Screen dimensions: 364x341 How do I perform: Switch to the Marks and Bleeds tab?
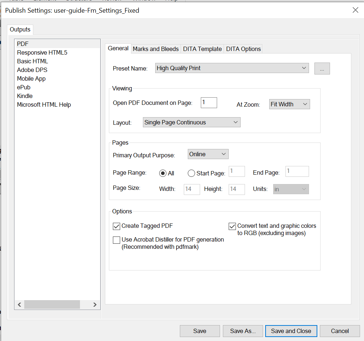(x=156, y=48)
